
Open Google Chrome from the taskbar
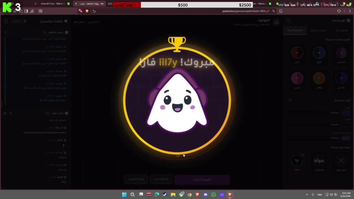coord(189,195)
